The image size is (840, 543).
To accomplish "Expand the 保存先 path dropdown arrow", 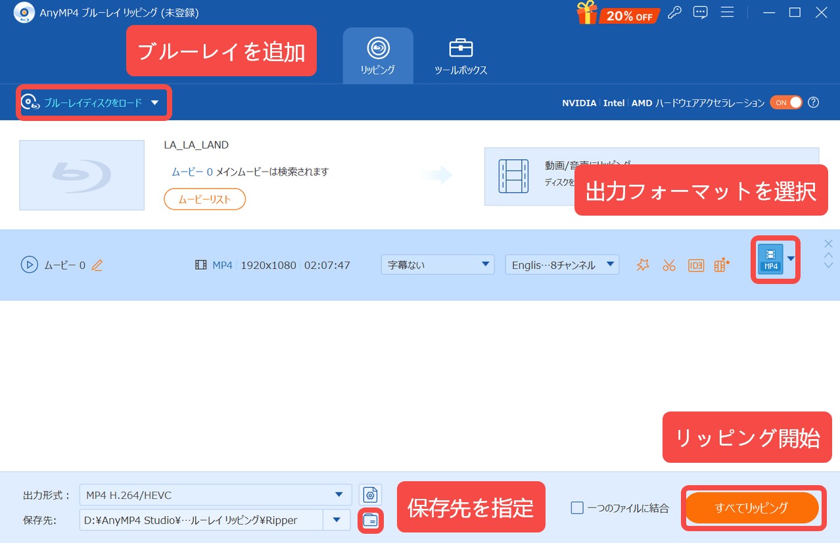I will click(x=337, y=520).
